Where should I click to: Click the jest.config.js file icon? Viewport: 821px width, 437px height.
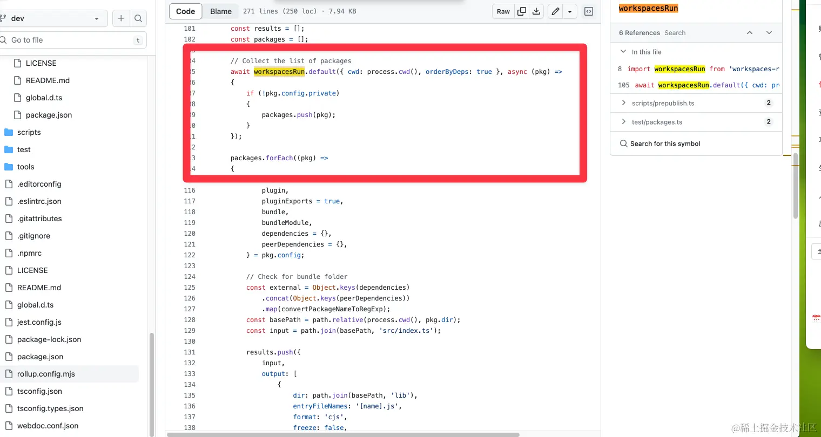[x=9, y=322]
